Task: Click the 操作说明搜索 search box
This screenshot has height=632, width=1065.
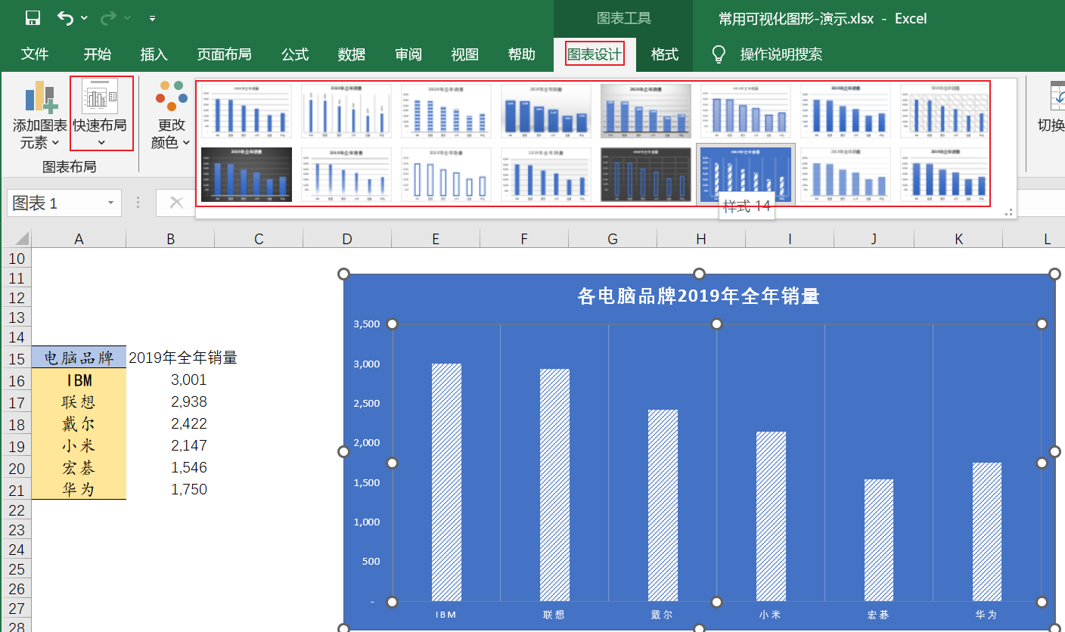Action: coord(781,54)
